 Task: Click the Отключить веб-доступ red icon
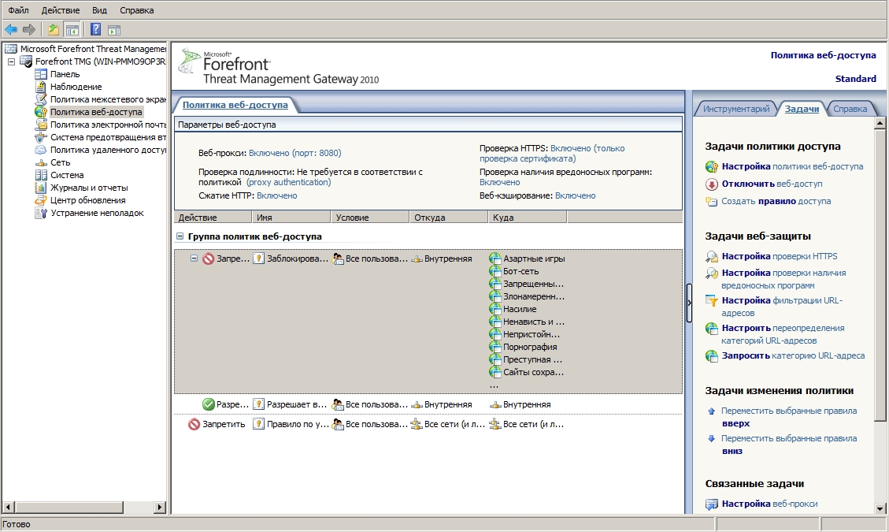712,184
